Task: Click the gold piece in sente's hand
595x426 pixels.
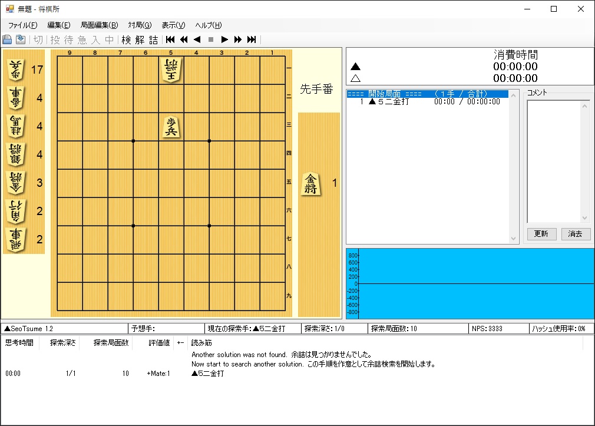Action: tap(310, 184)
